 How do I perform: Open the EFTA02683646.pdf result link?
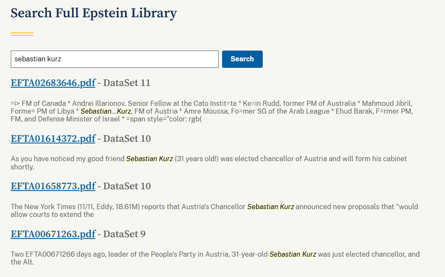[53, 83]
